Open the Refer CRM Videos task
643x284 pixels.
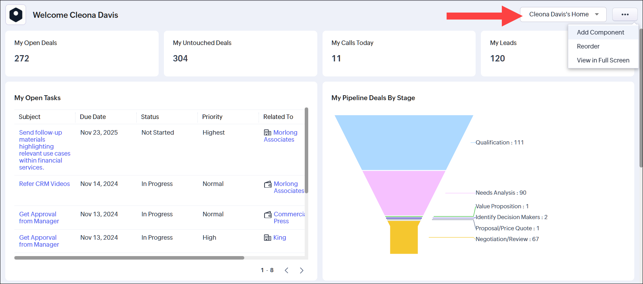click(x=44, y=184)
